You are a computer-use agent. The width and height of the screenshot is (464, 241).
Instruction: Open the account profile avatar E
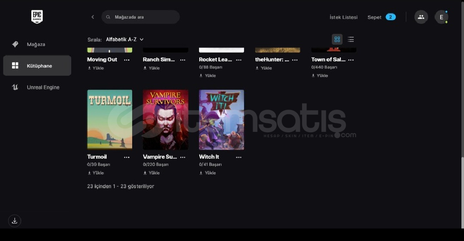[x=441, y=17]
